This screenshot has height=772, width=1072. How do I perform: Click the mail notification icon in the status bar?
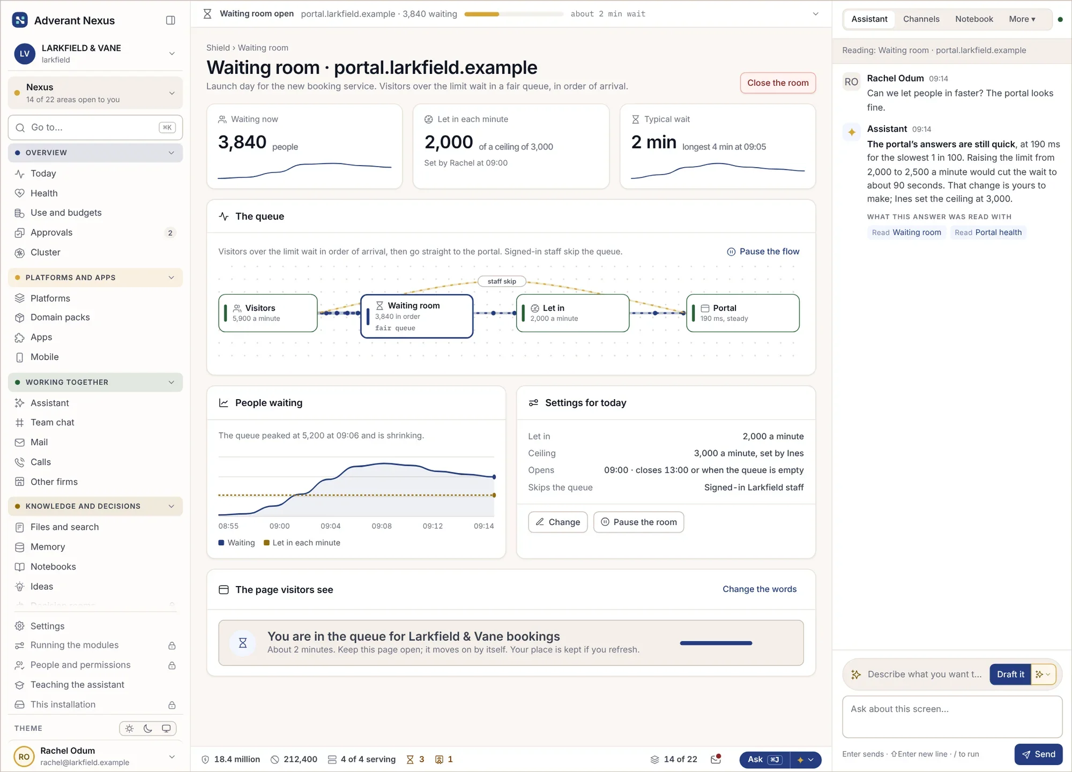pyautogui.click(x=716, y=759)
